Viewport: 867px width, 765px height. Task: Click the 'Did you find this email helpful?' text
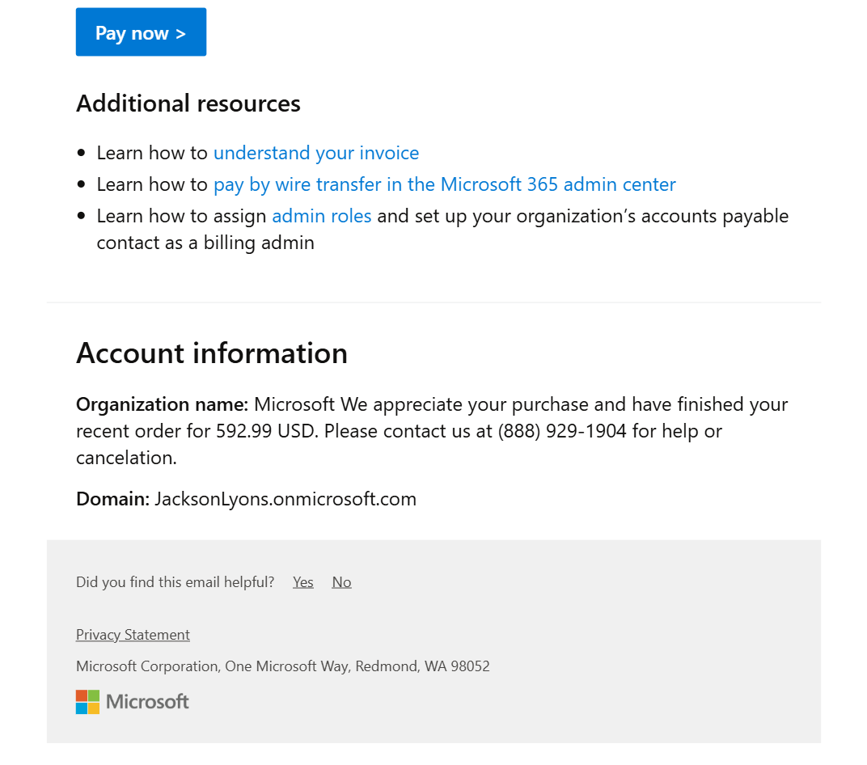[175, 582]
